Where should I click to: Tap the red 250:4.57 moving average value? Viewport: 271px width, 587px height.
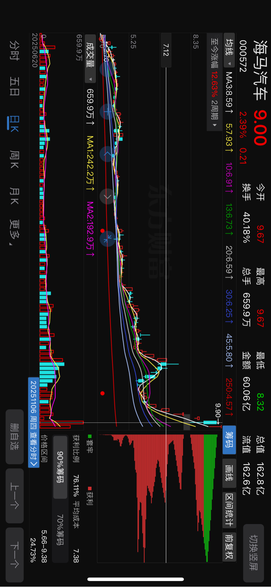229,397
